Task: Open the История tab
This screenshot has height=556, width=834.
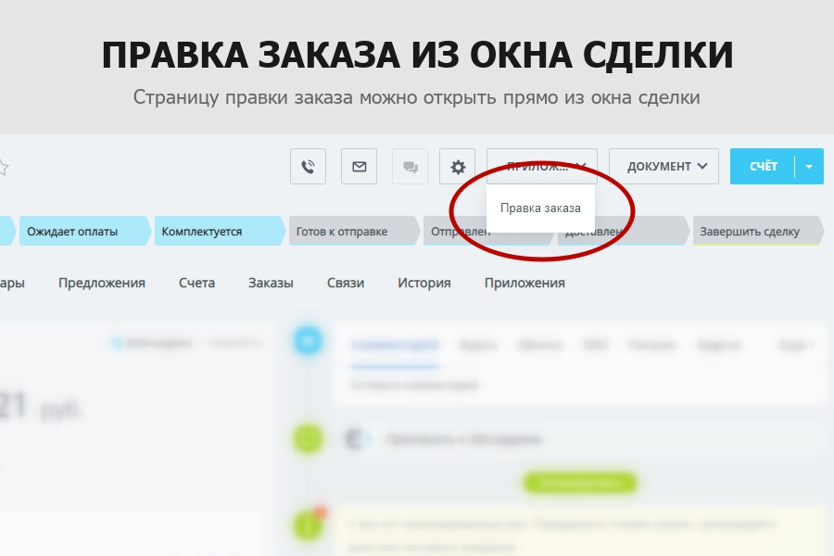Action: (424, 283)
